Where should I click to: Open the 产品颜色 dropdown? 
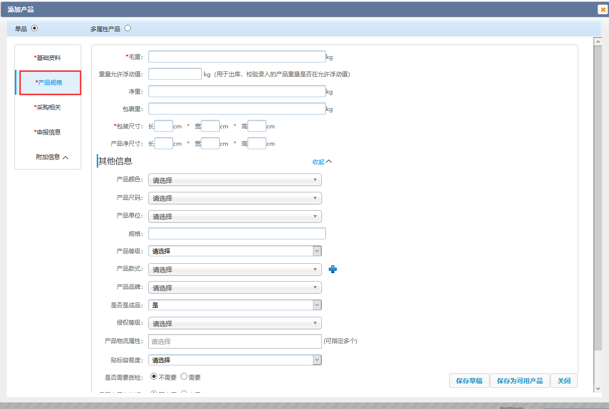(235, 180)
